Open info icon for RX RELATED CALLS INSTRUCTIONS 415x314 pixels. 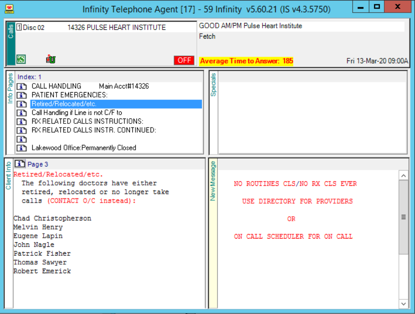pos(22,122)
